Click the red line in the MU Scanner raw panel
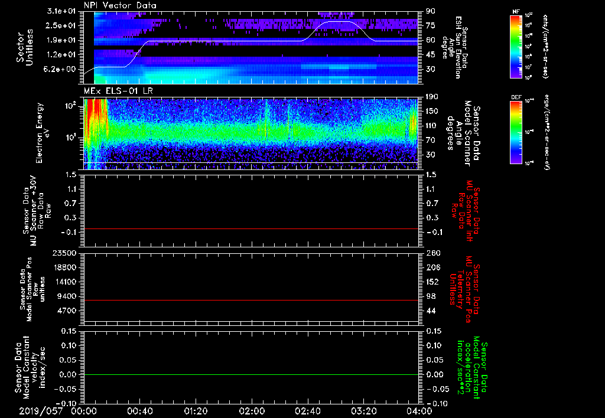Screen dimensions: 605x418 [x=251, y=228]
